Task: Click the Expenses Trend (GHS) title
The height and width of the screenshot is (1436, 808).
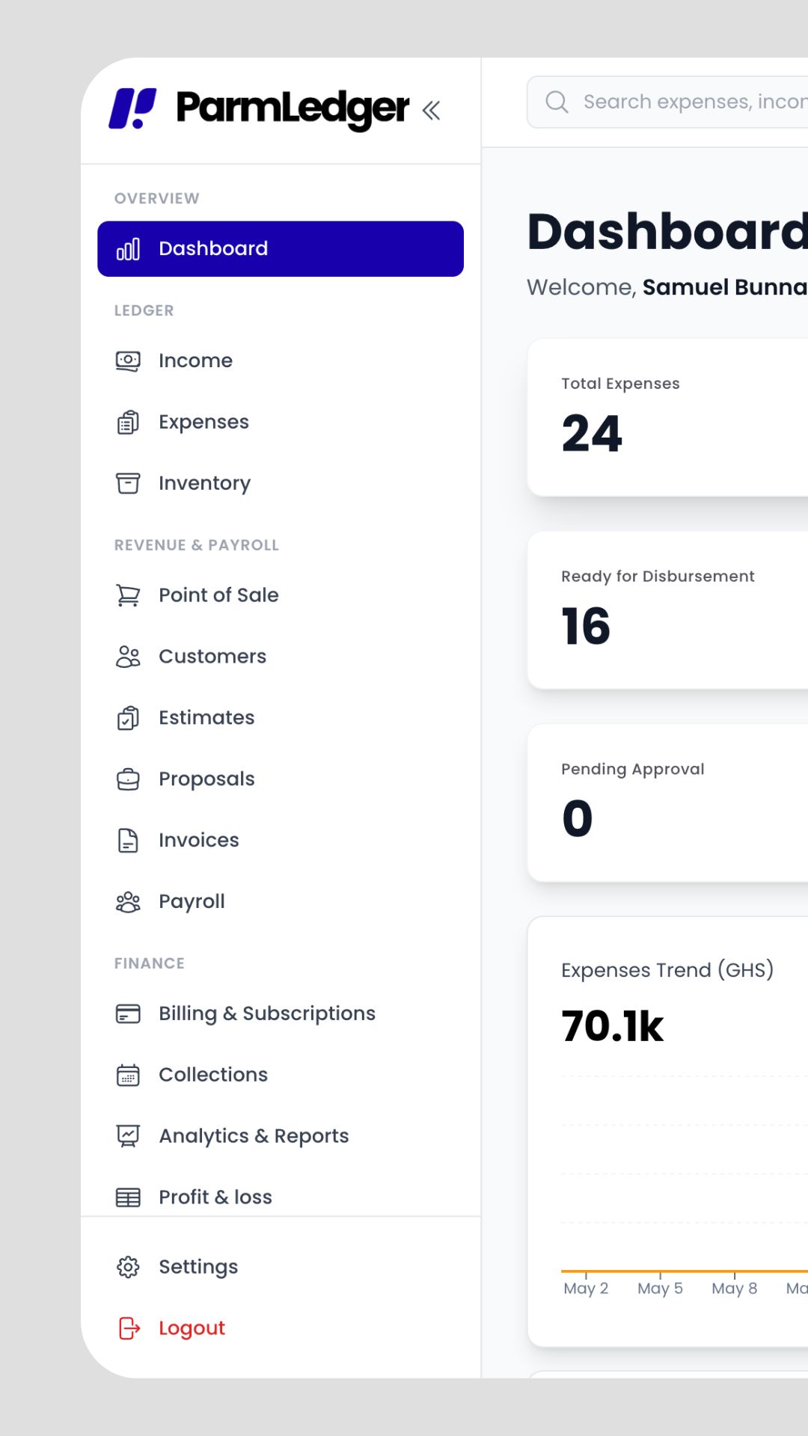Action: (x=667, y=970)
